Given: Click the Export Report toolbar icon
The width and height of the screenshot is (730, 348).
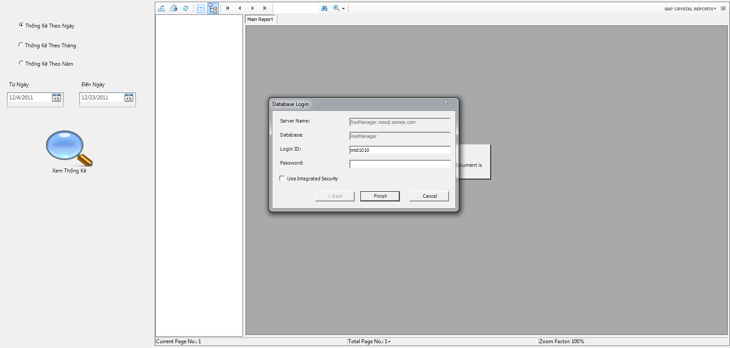Looking at the screenshot, I should point(161,8).
